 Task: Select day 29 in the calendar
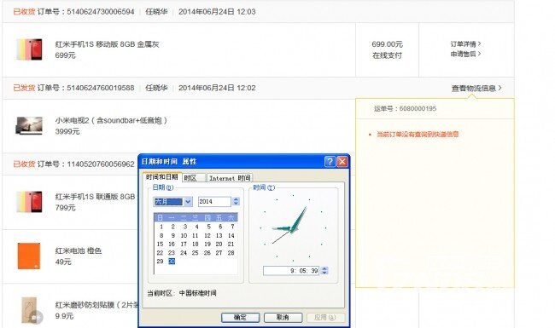(x=160, y=262)
